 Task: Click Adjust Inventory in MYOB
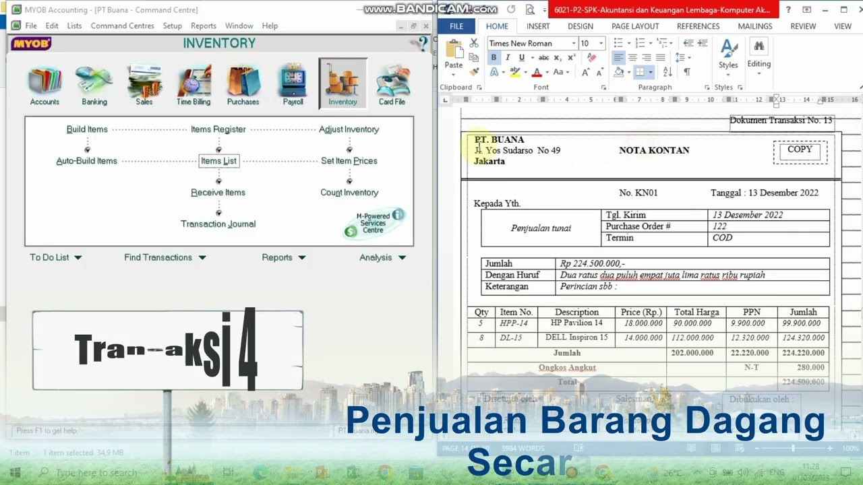tap(349, 129)
